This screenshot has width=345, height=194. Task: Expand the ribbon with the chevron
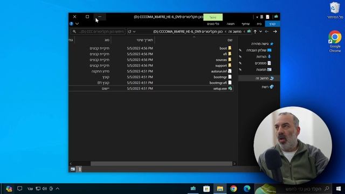tap(77, 24)
